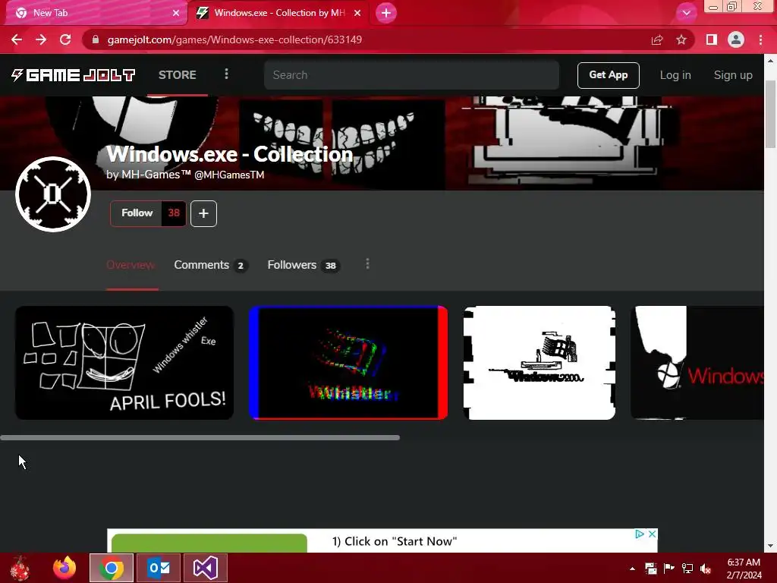Image resolution: width=777 pixels, height=583 pixels.
Task: Click the ad's Start Now text
Action: [395, 541]
